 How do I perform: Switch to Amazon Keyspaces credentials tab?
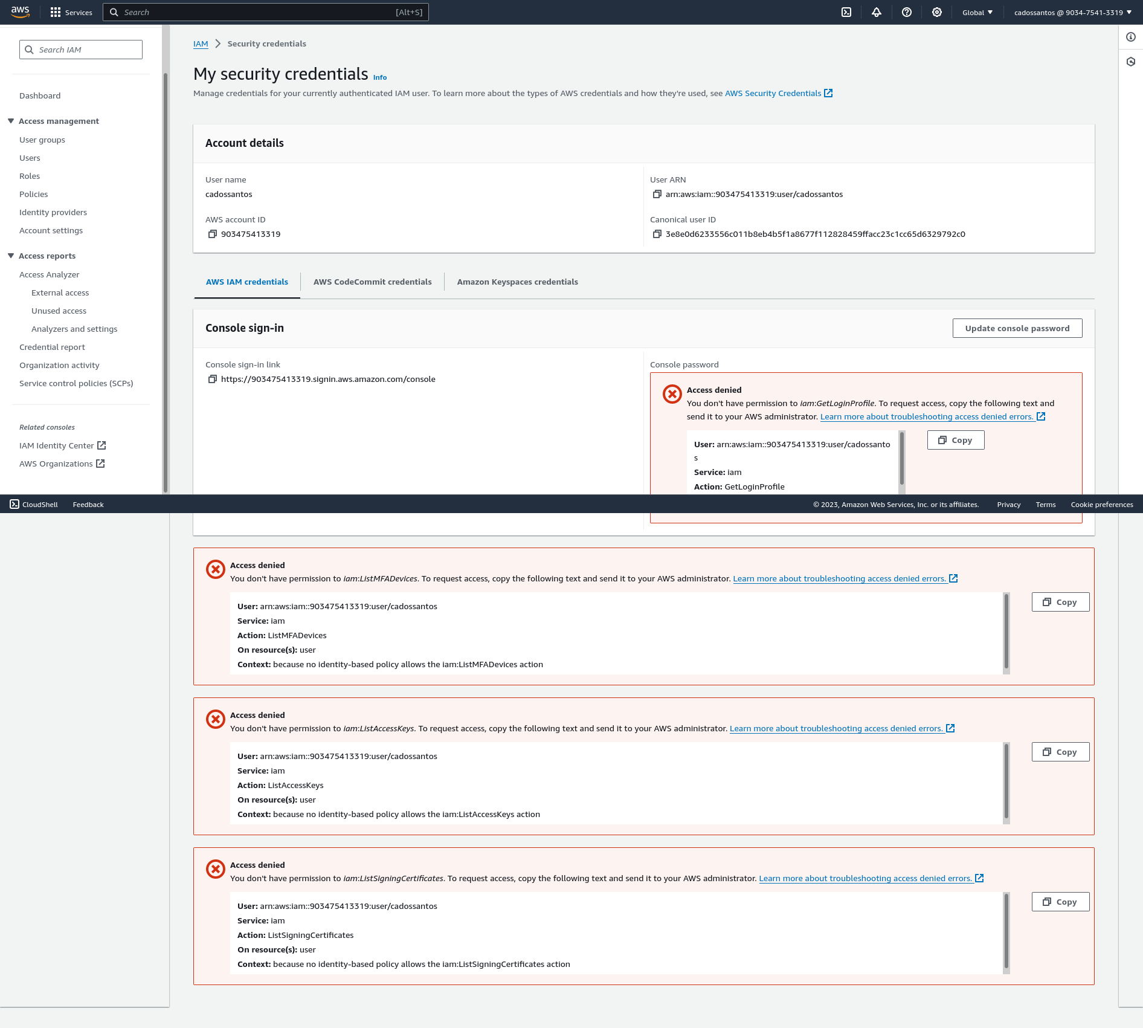[x=518, y=282]
